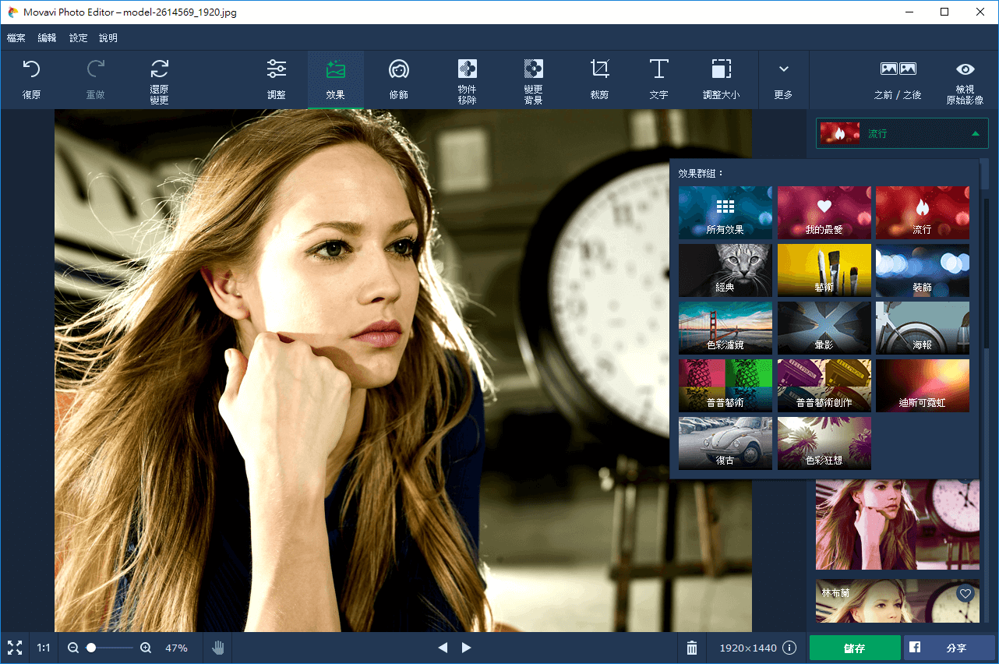Toggle View Original (檢視原始影像) eye icon

tap(965, 70)
